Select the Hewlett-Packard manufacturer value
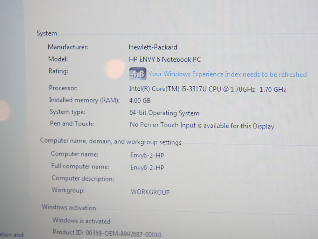318x239 pixels. (x=153, y=47)
